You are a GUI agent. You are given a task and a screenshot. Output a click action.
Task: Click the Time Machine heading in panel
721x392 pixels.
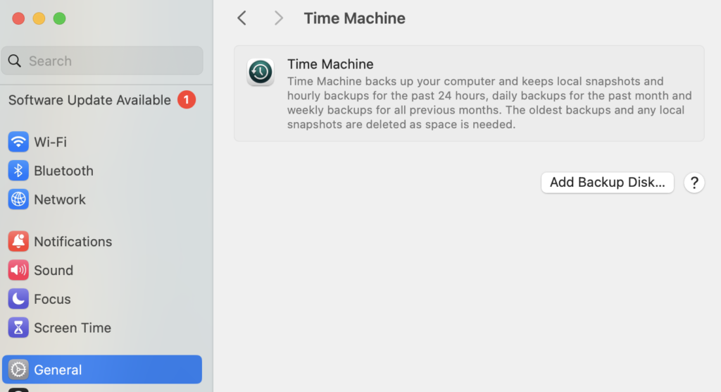point(330,64)
